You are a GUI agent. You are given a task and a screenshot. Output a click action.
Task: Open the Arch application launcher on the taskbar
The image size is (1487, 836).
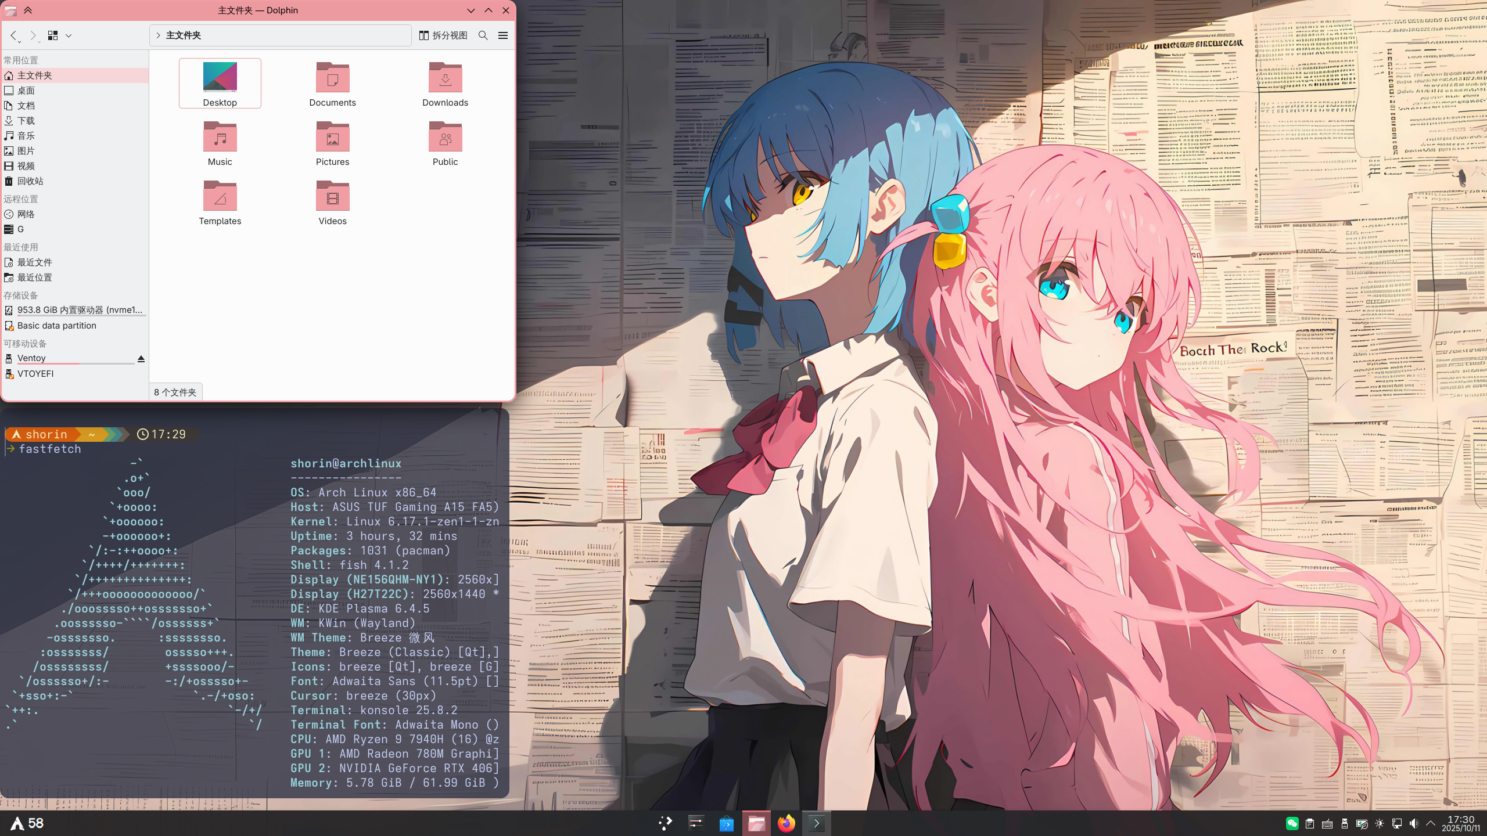[x=18, y=823]
